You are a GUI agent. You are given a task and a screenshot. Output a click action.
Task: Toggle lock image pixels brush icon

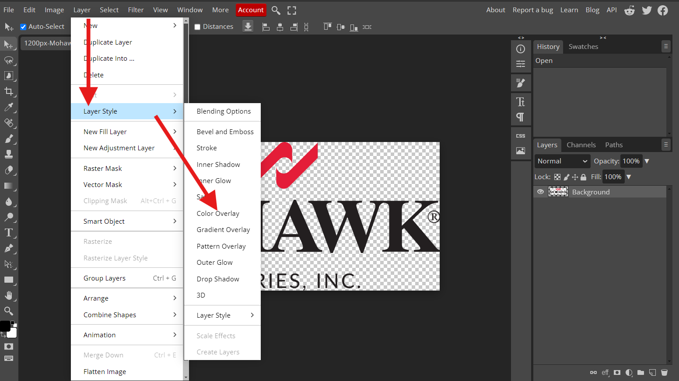pyautogui.click(x=567, y=177)
